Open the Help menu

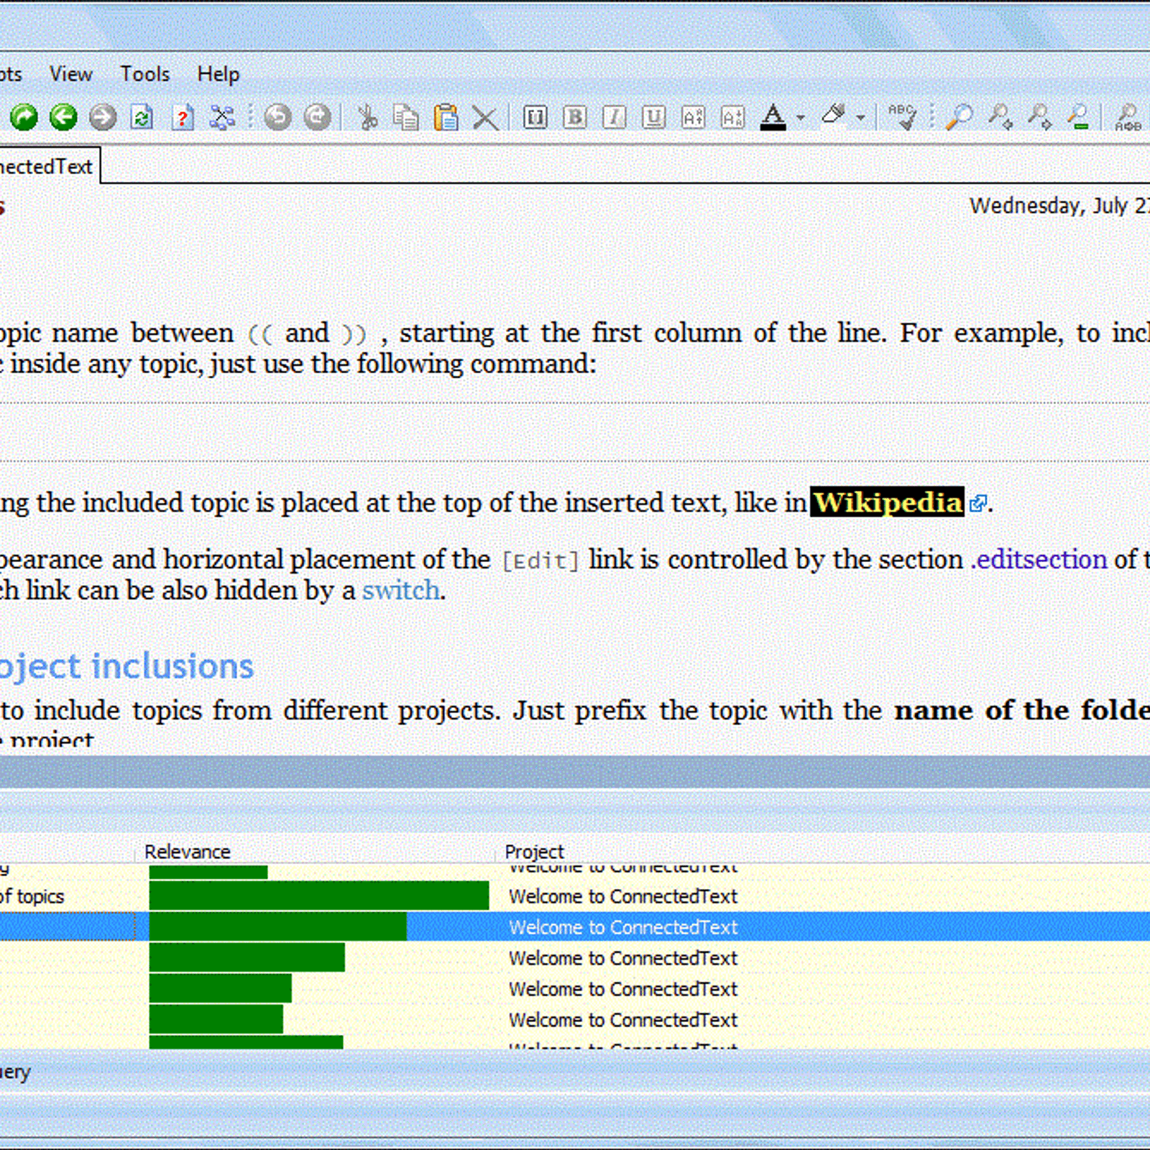click(218, 74)
